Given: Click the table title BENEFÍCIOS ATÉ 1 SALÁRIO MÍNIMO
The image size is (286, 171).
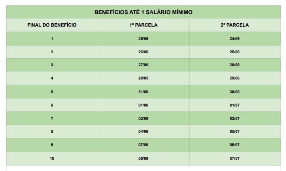Looking at the screenshot, I should pyautogui.click(x=143, y=12).
